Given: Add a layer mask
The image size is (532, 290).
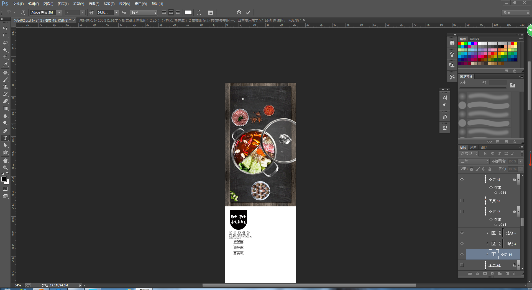Looking at the screenshot, I should coord(485,274).
